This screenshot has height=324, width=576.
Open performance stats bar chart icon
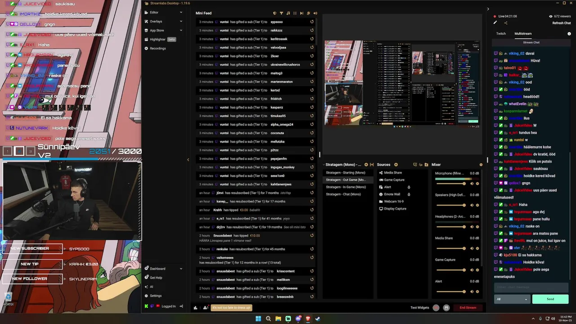point(195,308)
